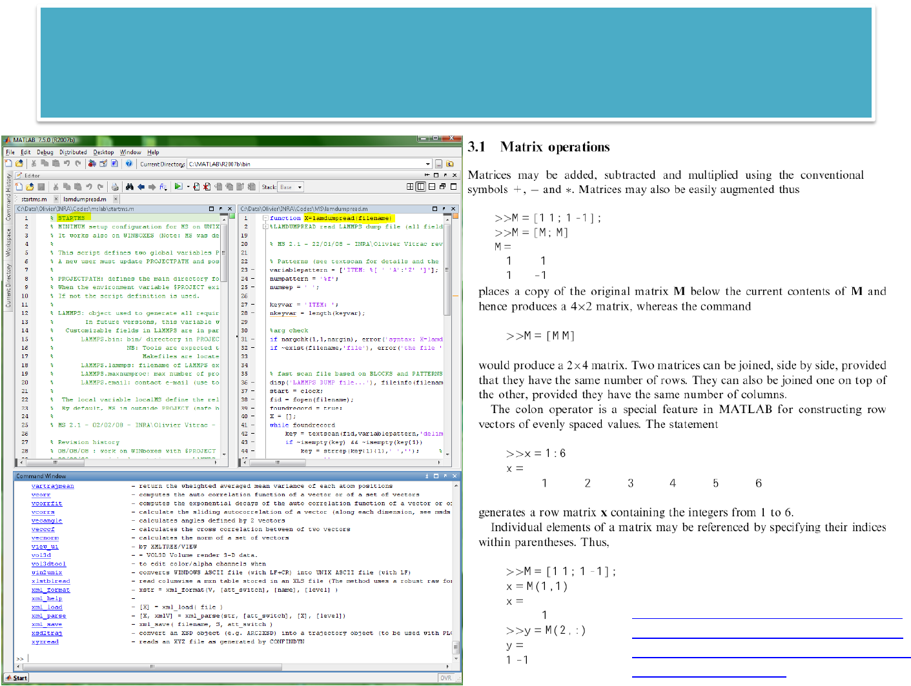
Task: Switch to the lamdumpread.m tab
Action: tap(85, 199)
